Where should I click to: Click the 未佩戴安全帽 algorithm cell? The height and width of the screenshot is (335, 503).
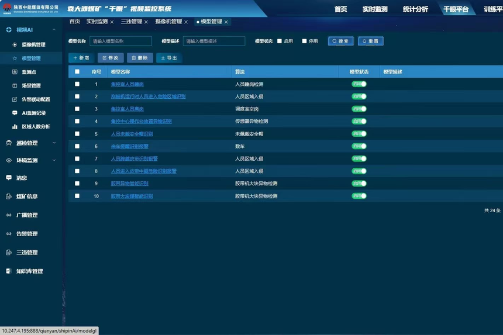[x=249, y=134]
